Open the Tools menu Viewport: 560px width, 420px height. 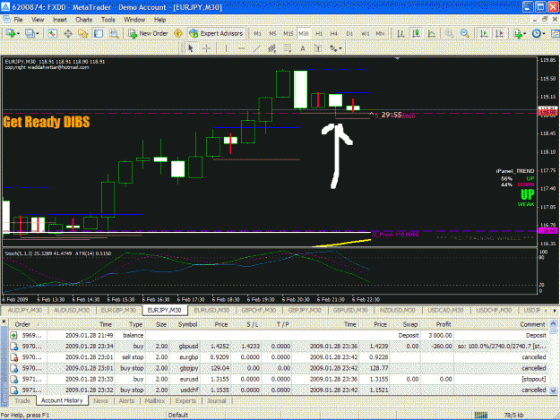click(x=108, y=20)
